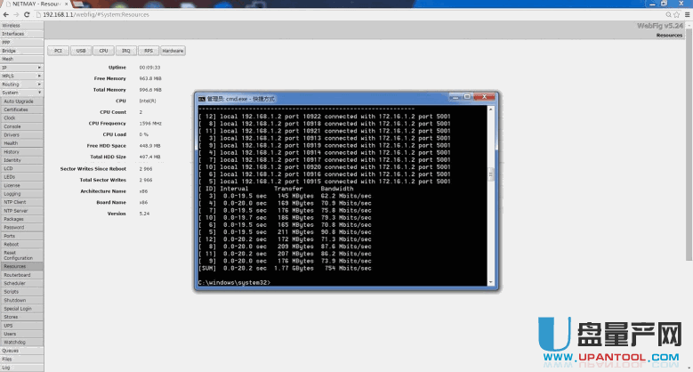Open the IRQ resources button
693x372 pixels.
(x=125, y=51)
